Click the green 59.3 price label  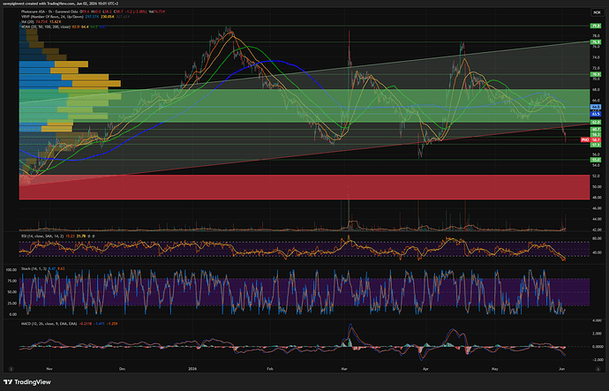[x=596, y=135]
